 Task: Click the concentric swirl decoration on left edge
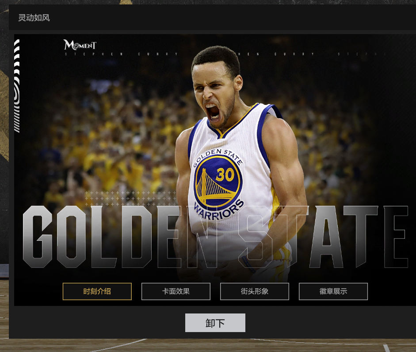(17, 95)
